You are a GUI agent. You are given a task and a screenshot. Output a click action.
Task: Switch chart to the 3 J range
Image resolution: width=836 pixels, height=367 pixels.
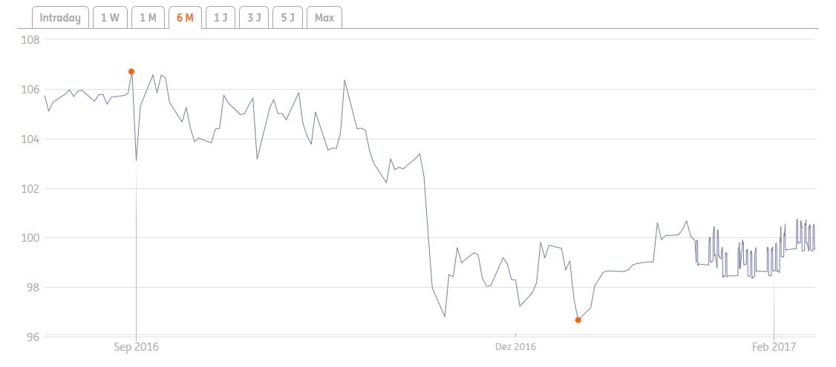[254, 18]
